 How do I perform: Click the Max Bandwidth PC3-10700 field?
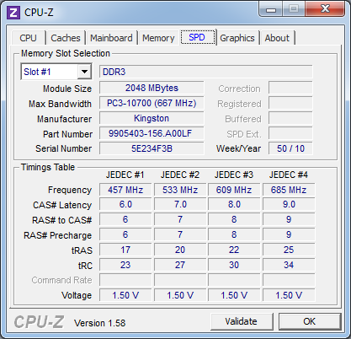(152, 103)
